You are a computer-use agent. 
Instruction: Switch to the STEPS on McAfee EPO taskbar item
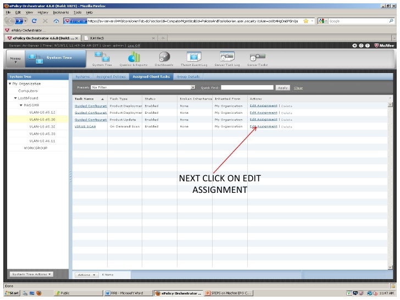[x=229, y=293]
